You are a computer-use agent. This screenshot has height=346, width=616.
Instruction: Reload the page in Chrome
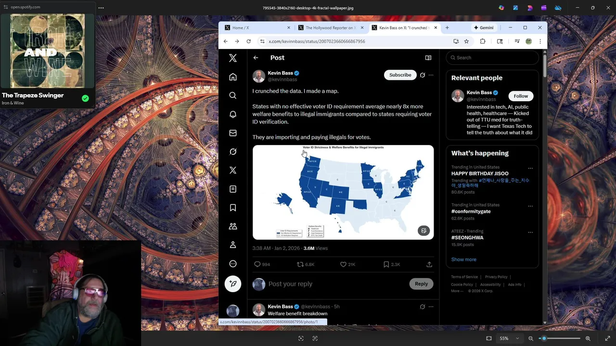tap(248, 41)
